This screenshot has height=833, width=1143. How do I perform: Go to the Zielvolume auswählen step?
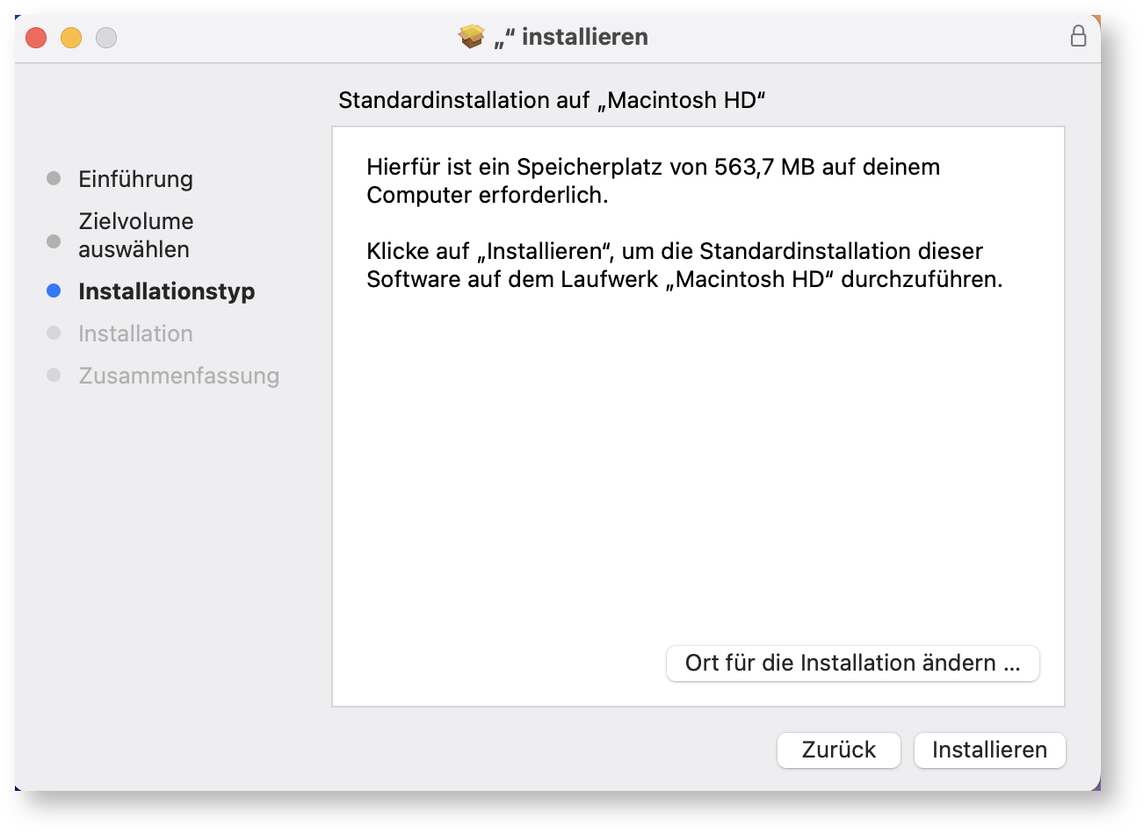(x=135, y=235)
